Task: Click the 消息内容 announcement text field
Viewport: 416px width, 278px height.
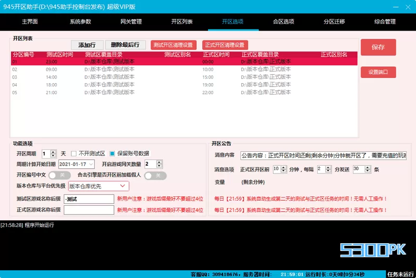Action: [323, 155]
